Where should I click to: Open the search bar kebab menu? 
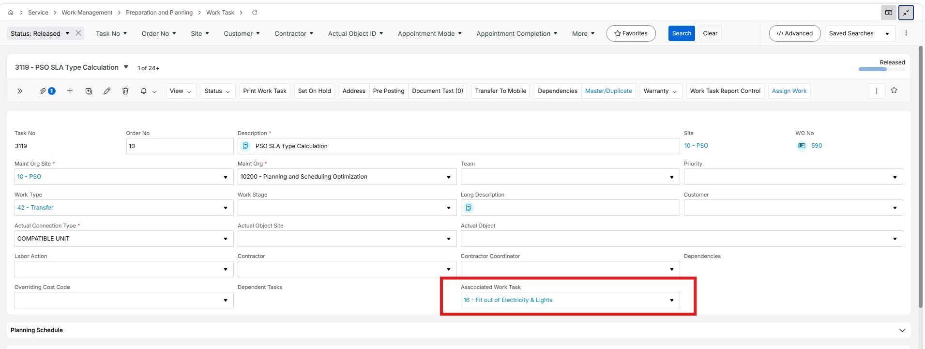(x=906, y=33)
